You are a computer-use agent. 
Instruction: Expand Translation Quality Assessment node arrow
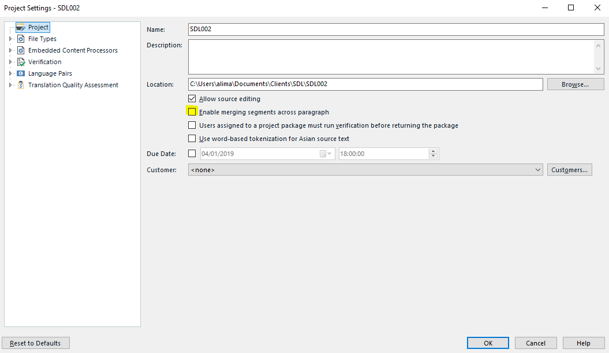point(10,85)
